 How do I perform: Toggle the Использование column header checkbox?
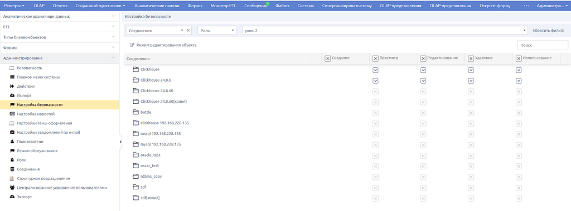tap(519, 58)
